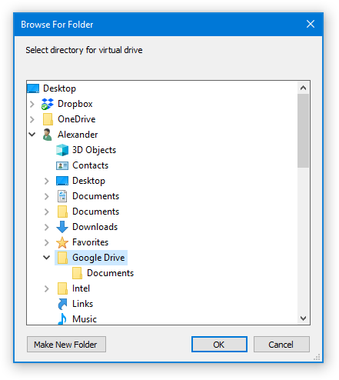Click the Downloads blue arrow icon
The width and height of the screenshot is (339, 380).
pyautogui.click(x=62, y=227)
